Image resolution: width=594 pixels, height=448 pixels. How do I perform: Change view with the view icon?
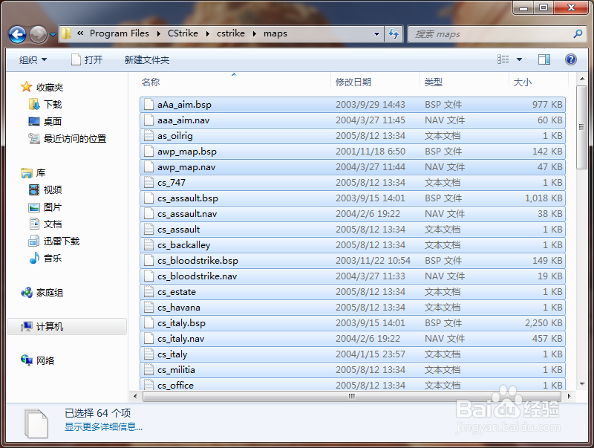[x=503, y=59]
